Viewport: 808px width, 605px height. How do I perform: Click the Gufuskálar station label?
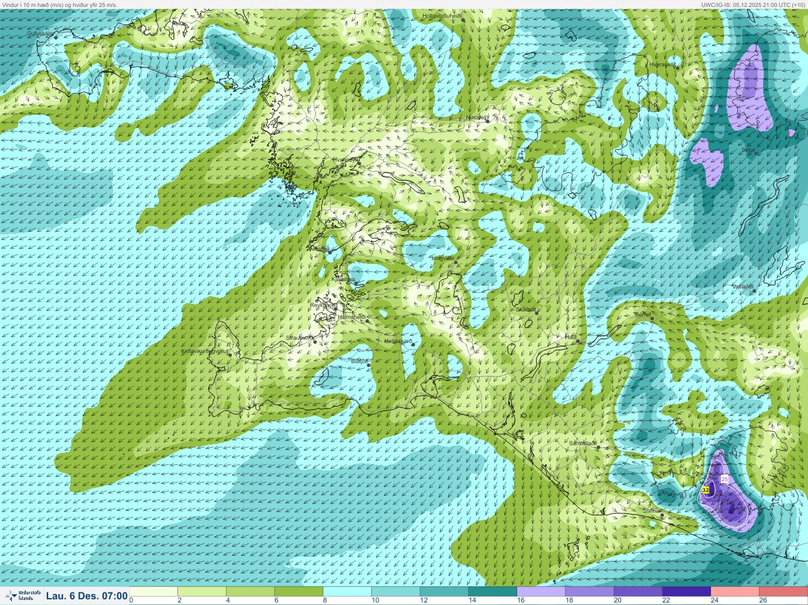pyautogui.click(x=40, y=33)
